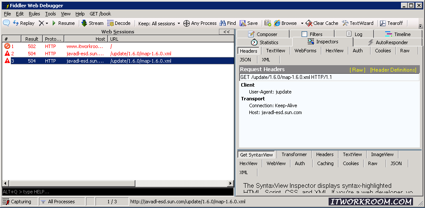Click the QuickExec command box
Image resolution: width=425 pixels, height=208 pixels.
pyautogui.click(x=118, y=192)
